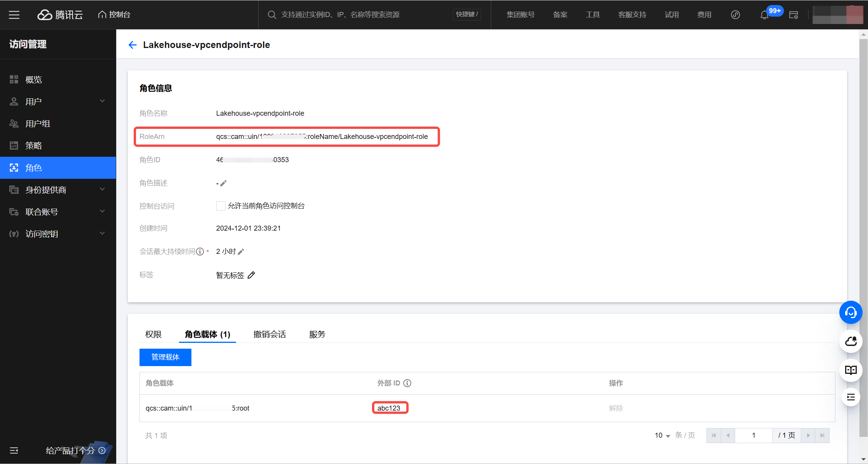Click the back arrow beside role title
This screenshot has width=868, height=464.
click(133, 45)
